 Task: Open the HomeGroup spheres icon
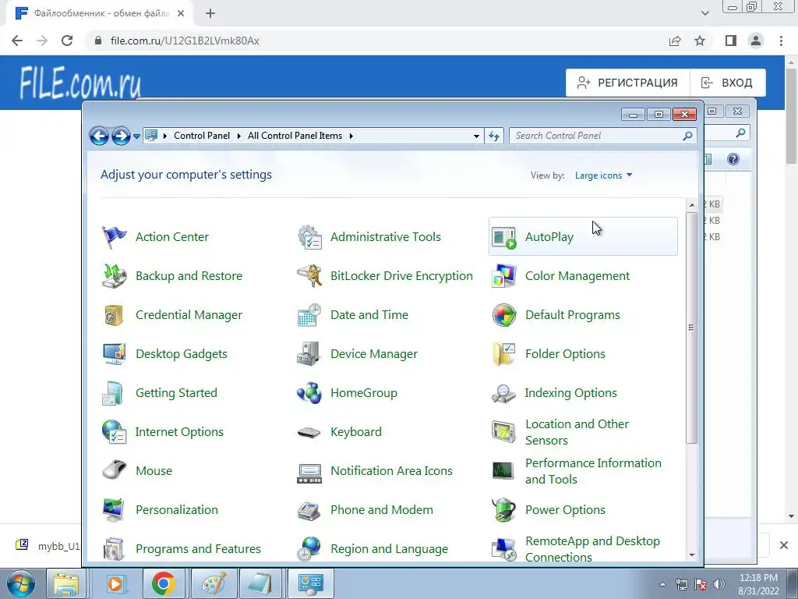tap(309, 393)
